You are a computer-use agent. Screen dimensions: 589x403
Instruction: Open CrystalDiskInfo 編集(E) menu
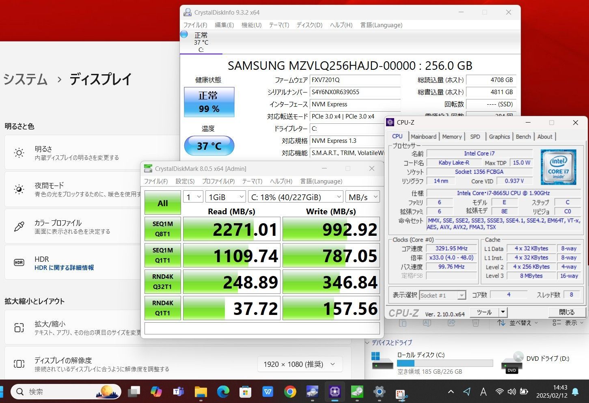(x=224, y=25)
